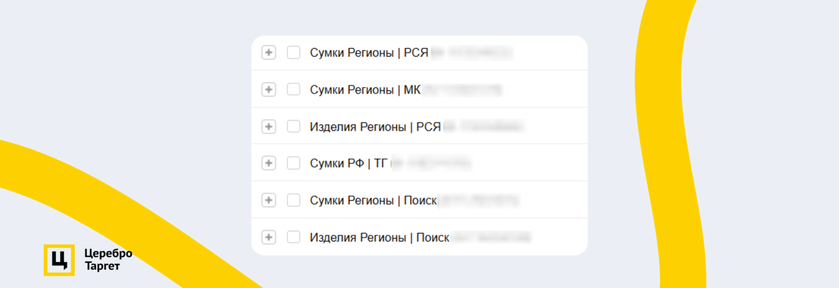The height and width of the screenshot is (288, 839).
Task: Expand the Изделия Регионы | РСЯ row
Action: (269, 127)
